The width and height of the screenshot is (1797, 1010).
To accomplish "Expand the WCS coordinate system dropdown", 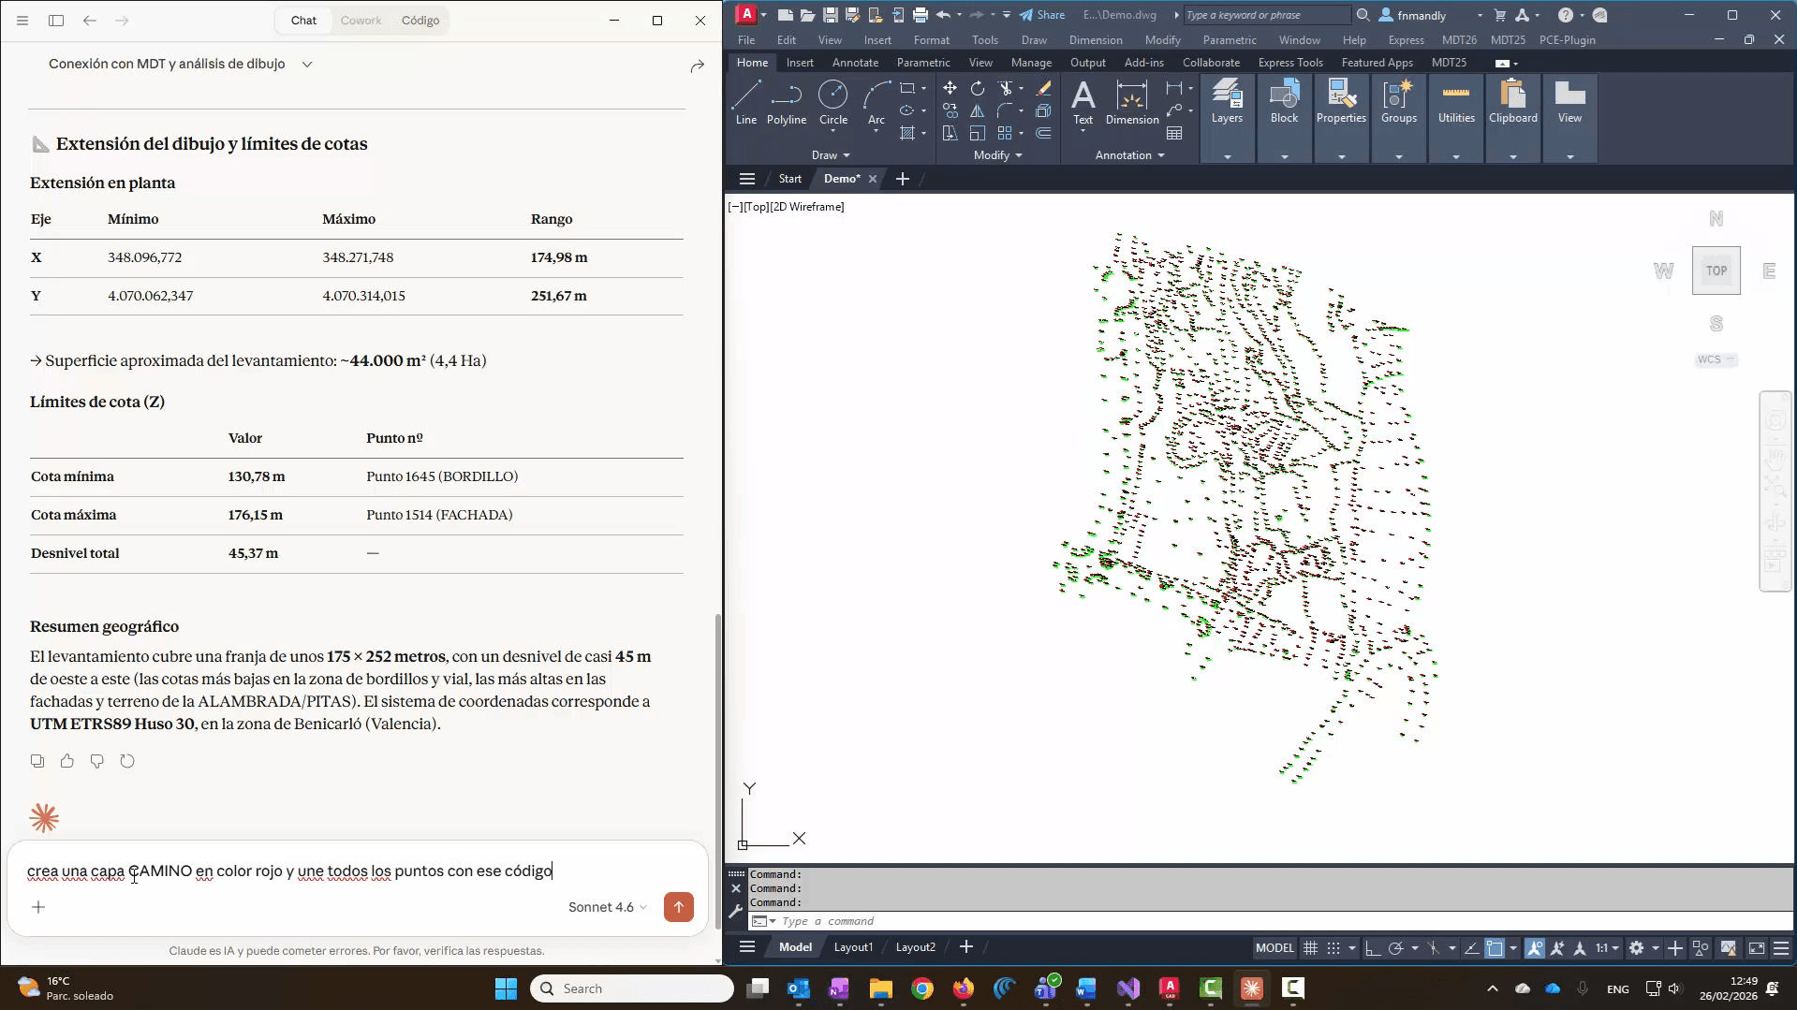I will pyautogui.click(x=1717, y=359).
